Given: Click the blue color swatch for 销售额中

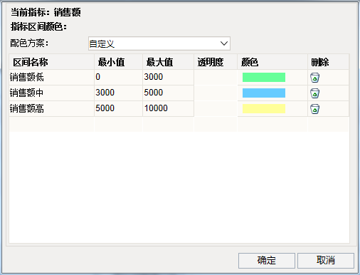Looking at the screenshot, I should 264,93.
